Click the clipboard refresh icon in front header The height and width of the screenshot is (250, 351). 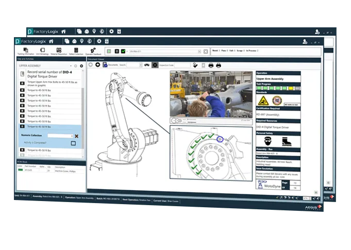[107, 41]
